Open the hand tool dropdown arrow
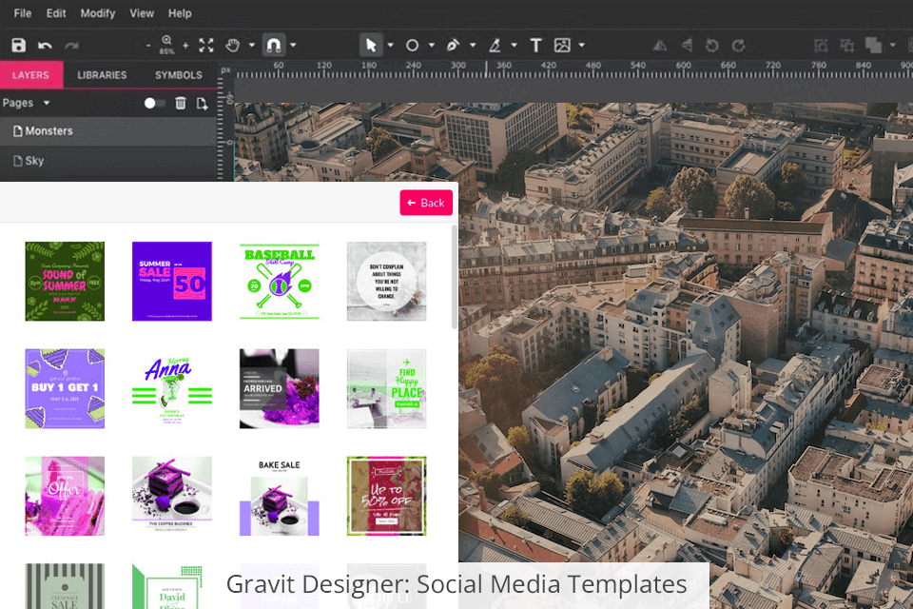 point(251,45)
